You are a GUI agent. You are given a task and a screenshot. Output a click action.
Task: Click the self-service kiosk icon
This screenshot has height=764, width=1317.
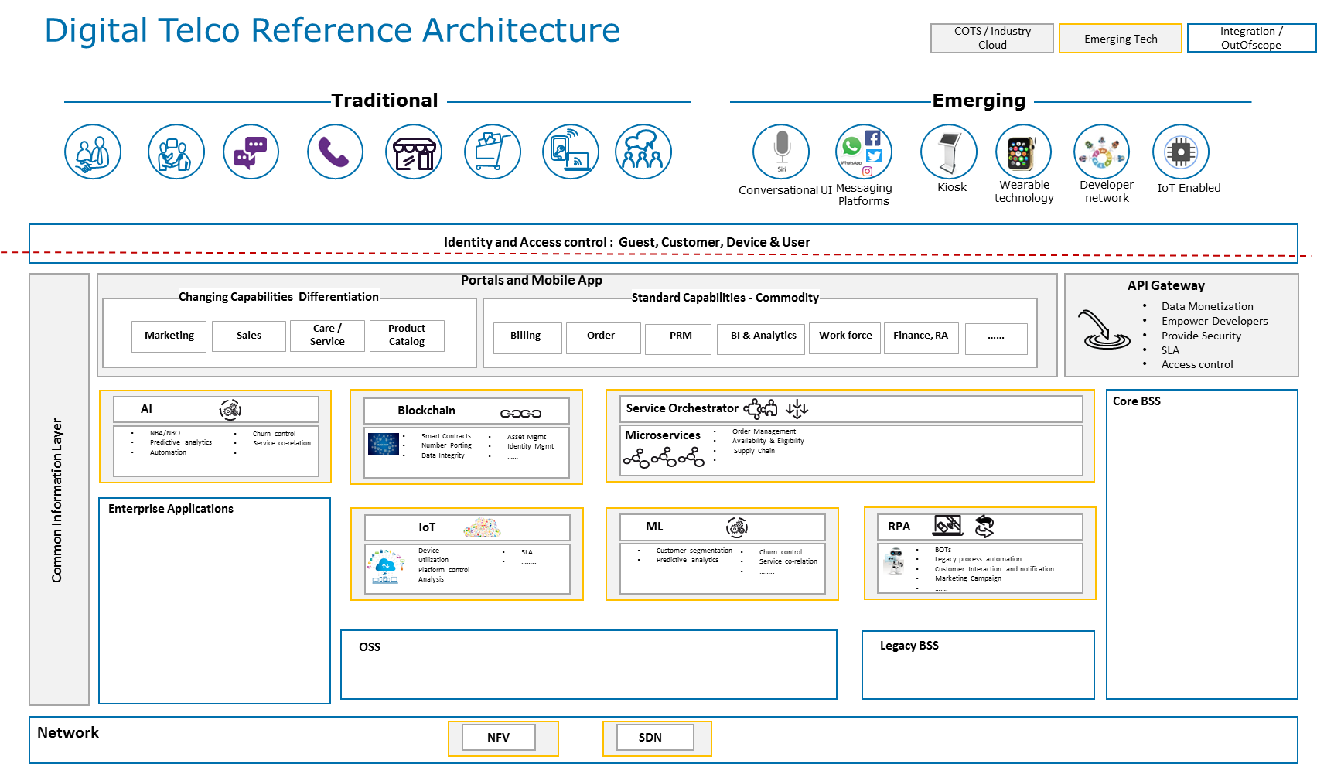point(948,152)
